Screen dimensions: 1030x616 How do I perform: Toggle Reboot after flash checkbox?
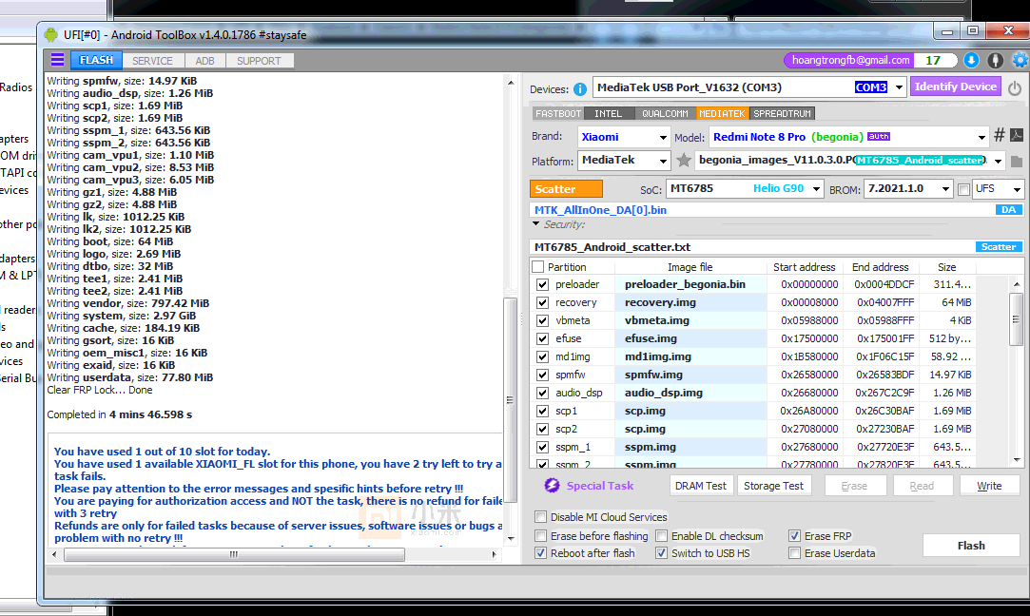point(540,553)
